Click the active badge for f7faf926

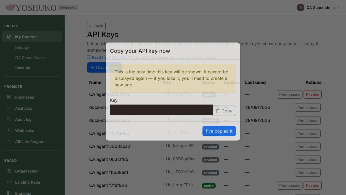pyautogui.click(x=209, y=186)
